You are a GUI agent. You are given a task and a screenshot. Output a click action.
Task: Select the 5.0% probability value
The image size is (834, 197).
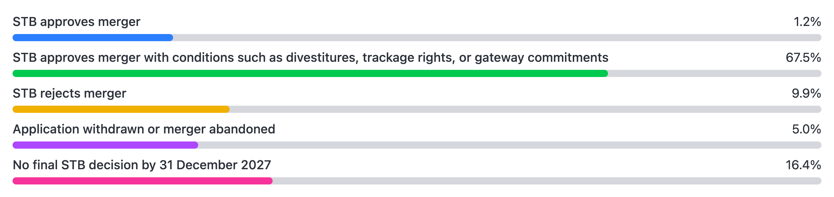pyautogui.click(x=806, y=129)
